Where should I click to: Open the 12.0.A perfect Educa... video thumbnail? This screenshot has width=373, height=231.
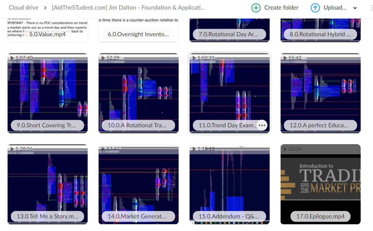(x=320, y=93)
